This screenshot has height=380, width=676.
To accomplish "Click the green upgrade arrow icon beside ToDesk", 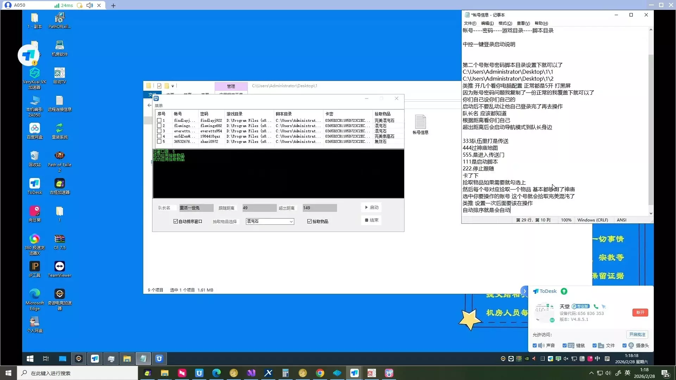I will point(564,291).
